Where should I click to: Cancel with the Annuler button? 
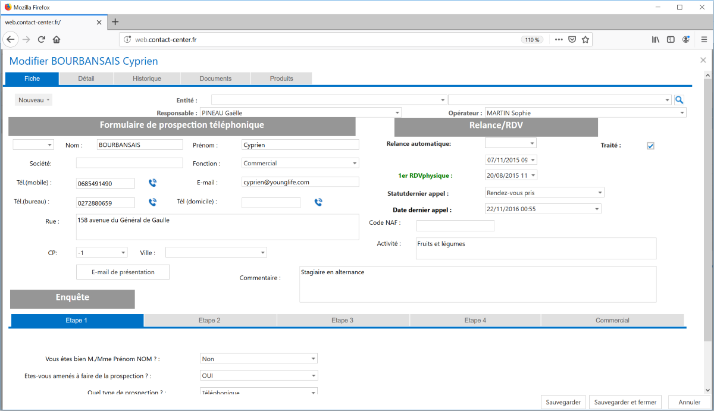690,402
